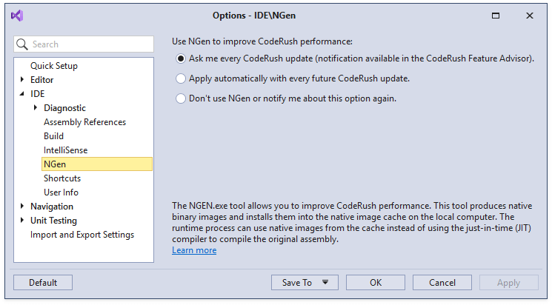This screenshot has height=305, width=552.
Task: Open the Save To dropdown
Action: 305,282
